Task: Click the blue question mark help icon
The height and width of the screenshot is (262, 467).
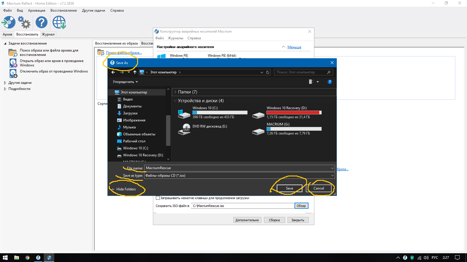Action: [x=41, y=22]
